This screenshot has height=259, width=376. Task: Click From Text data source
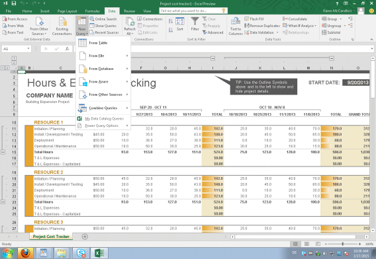click(x=13, y=32)
